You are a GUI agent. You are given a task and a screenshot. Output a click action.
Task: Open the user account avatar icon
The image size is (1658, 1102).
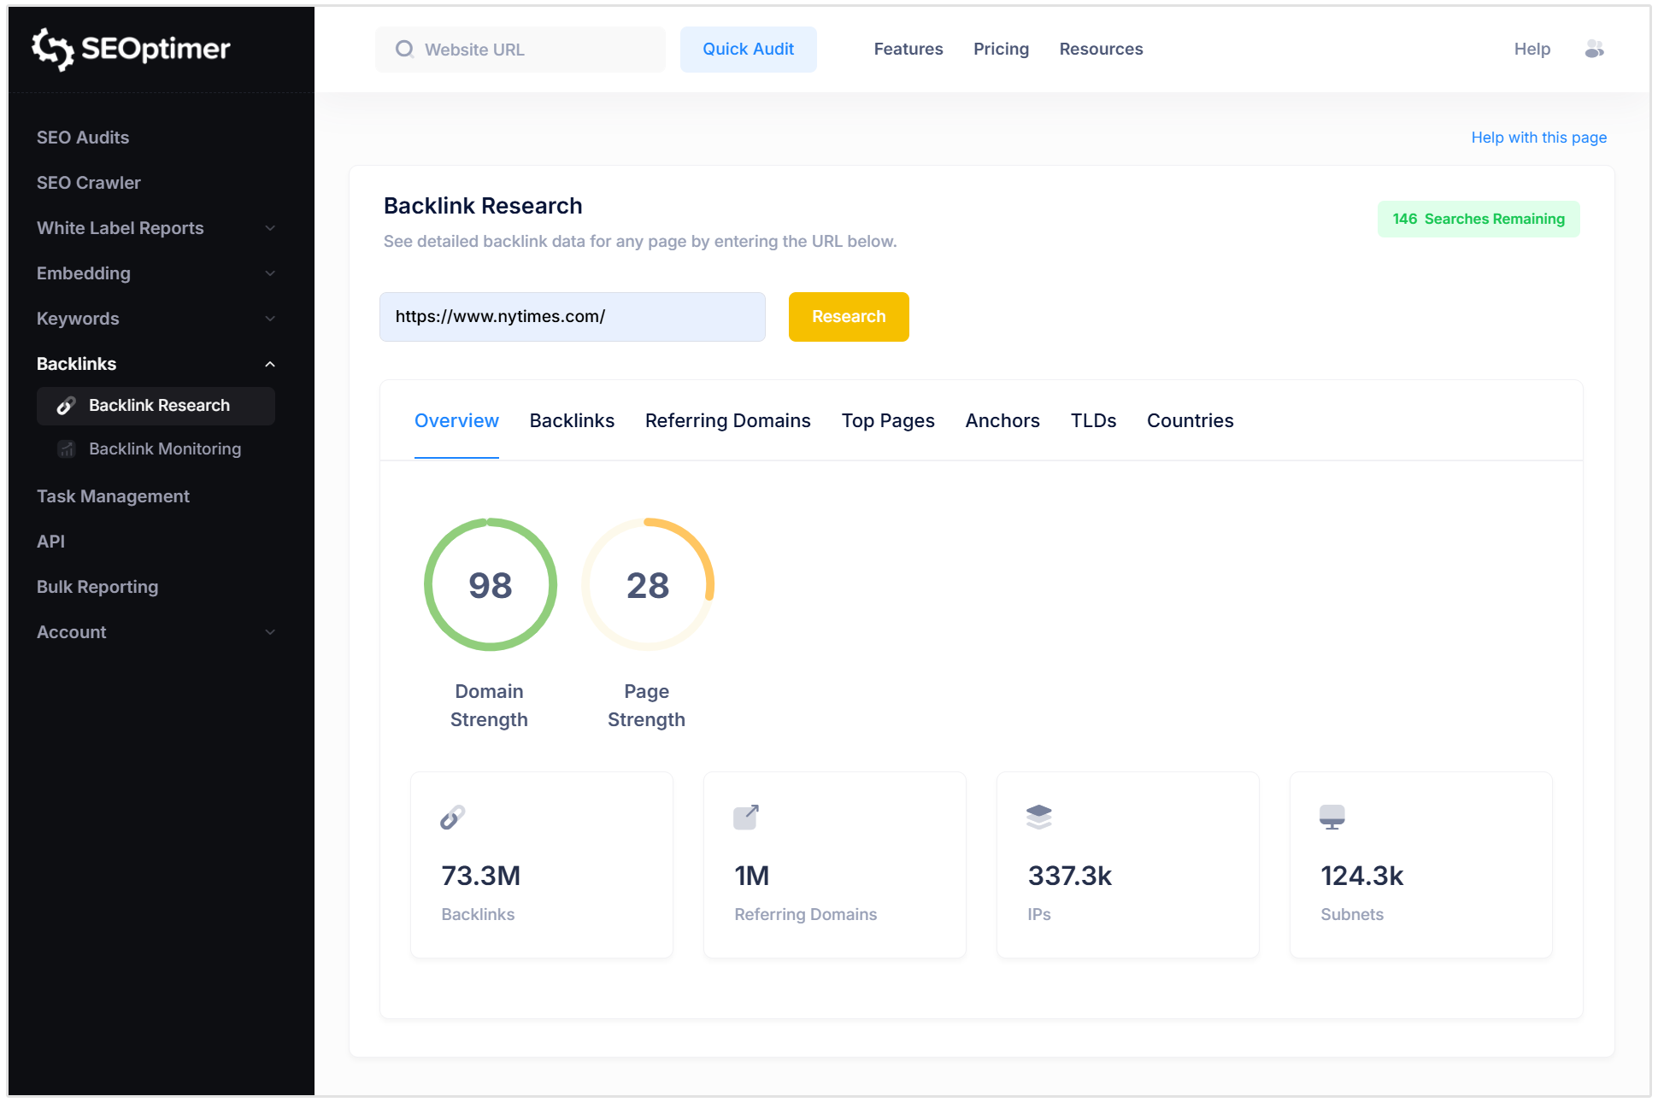click(1594, 50)
